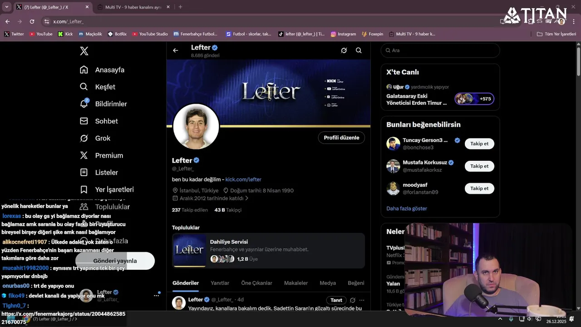Select Makaleler profile tab
The image size is (581, 327).
point(296,283)
